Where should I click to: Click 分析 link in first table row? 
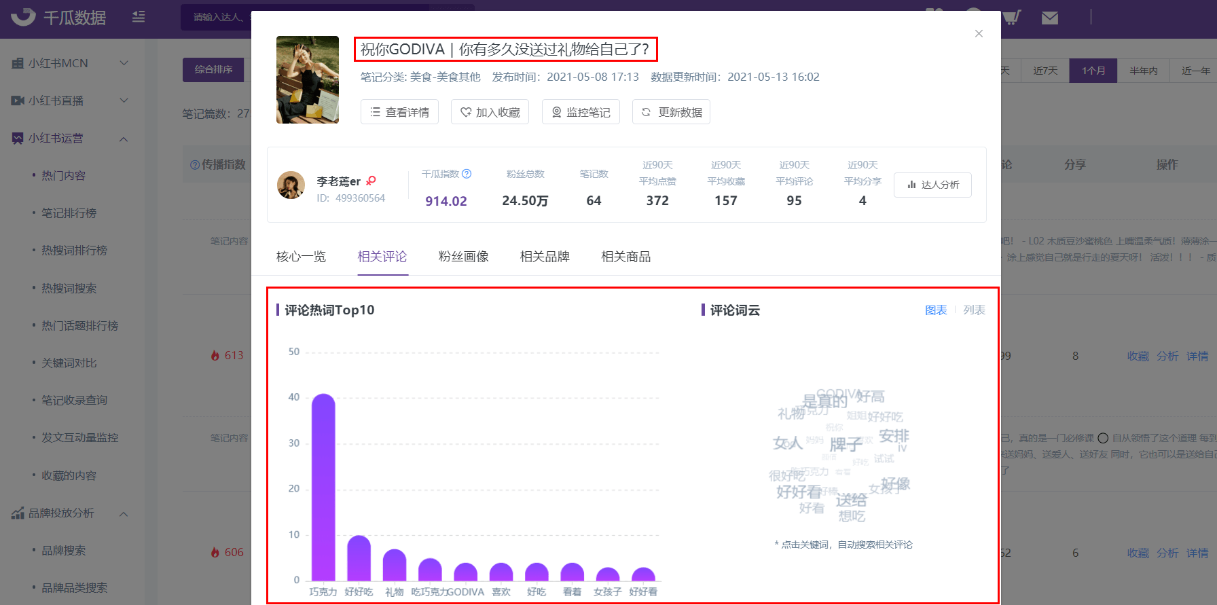click(x=1167, y=356)
